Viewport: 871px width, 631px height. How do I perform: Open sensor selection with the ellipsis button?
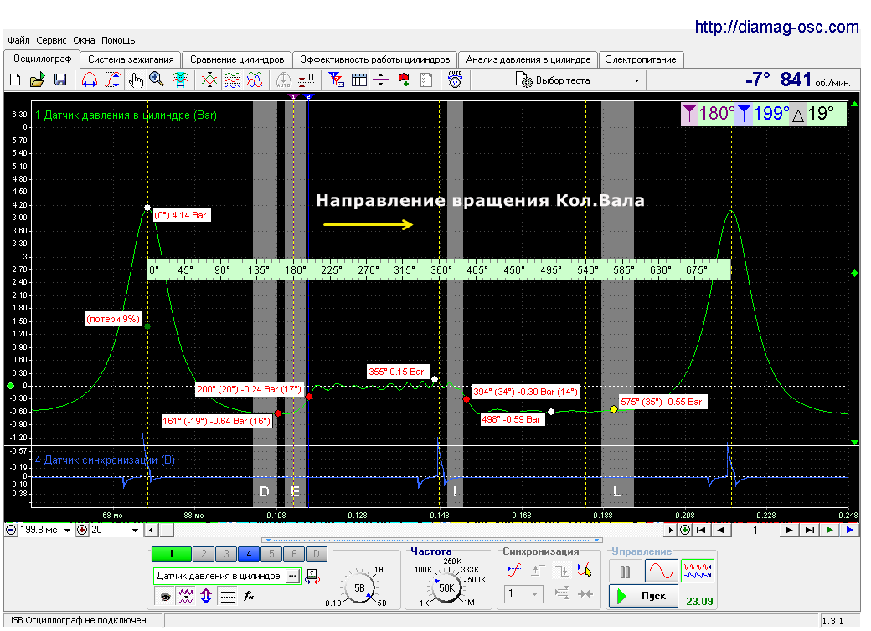(292, 576)
